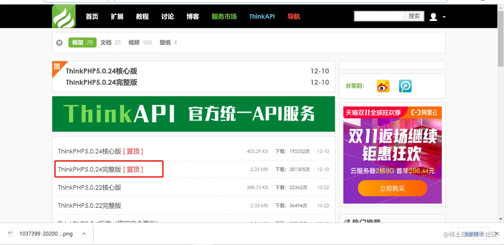Open ThinkPHP5.0.24核心版 [置顶] list entry
Screen dimensions: 504x245
pyautogui.click(x=100, y=151)
